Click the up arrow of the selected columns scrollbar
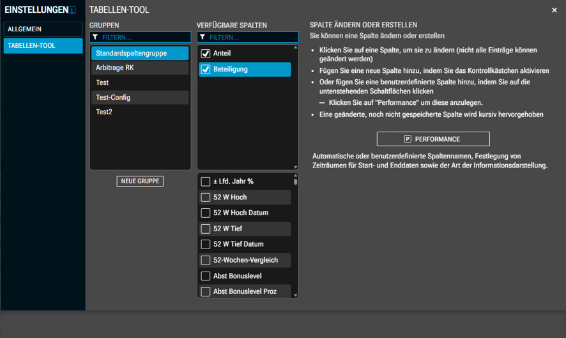This screenshot has height=338, width=566. [x=295, y=48]
